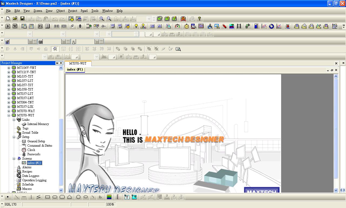
Task: Open the Panel menu
Action: tap(84, 11)
